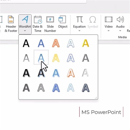130x130 pixels.
Task: Choose the light blue 3D WordArt, third row
Action: click(x=56, y=73)
